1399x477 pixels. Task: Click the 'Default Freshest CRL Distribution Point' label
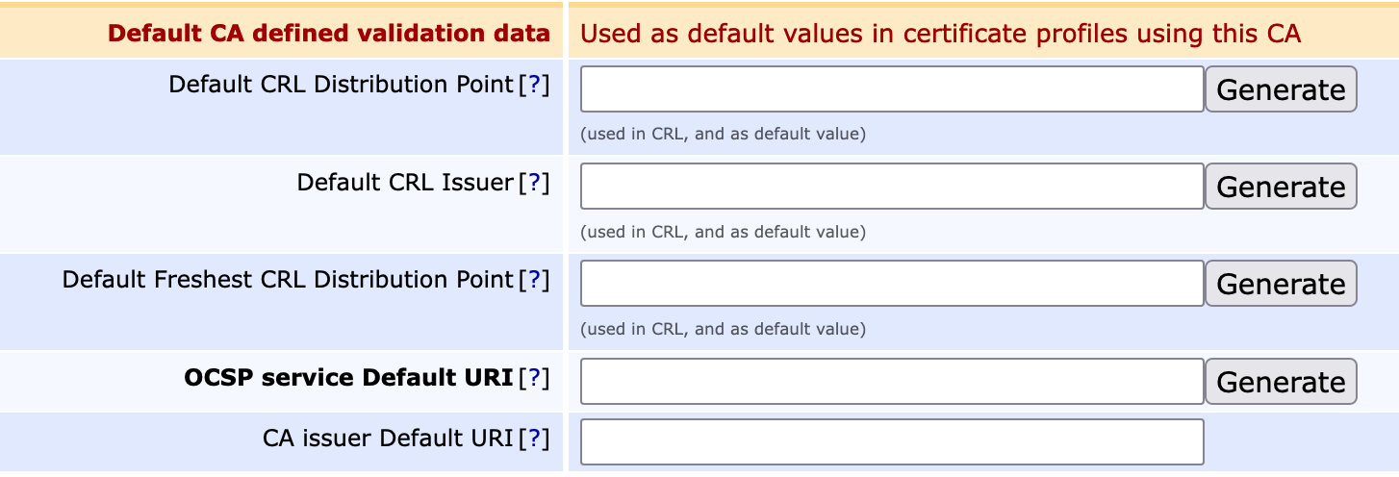pyautogui.click(x=288, y=280)
